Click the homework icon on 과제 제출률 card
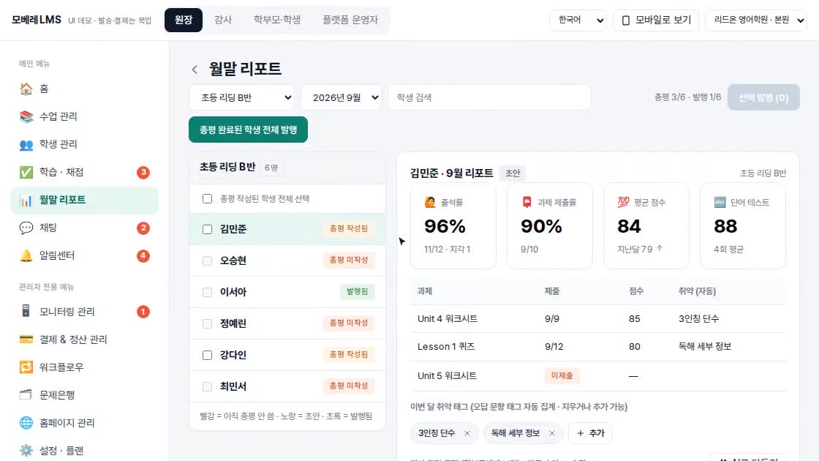819x461 pixels. pyautogui.click(x=526, y=202)
